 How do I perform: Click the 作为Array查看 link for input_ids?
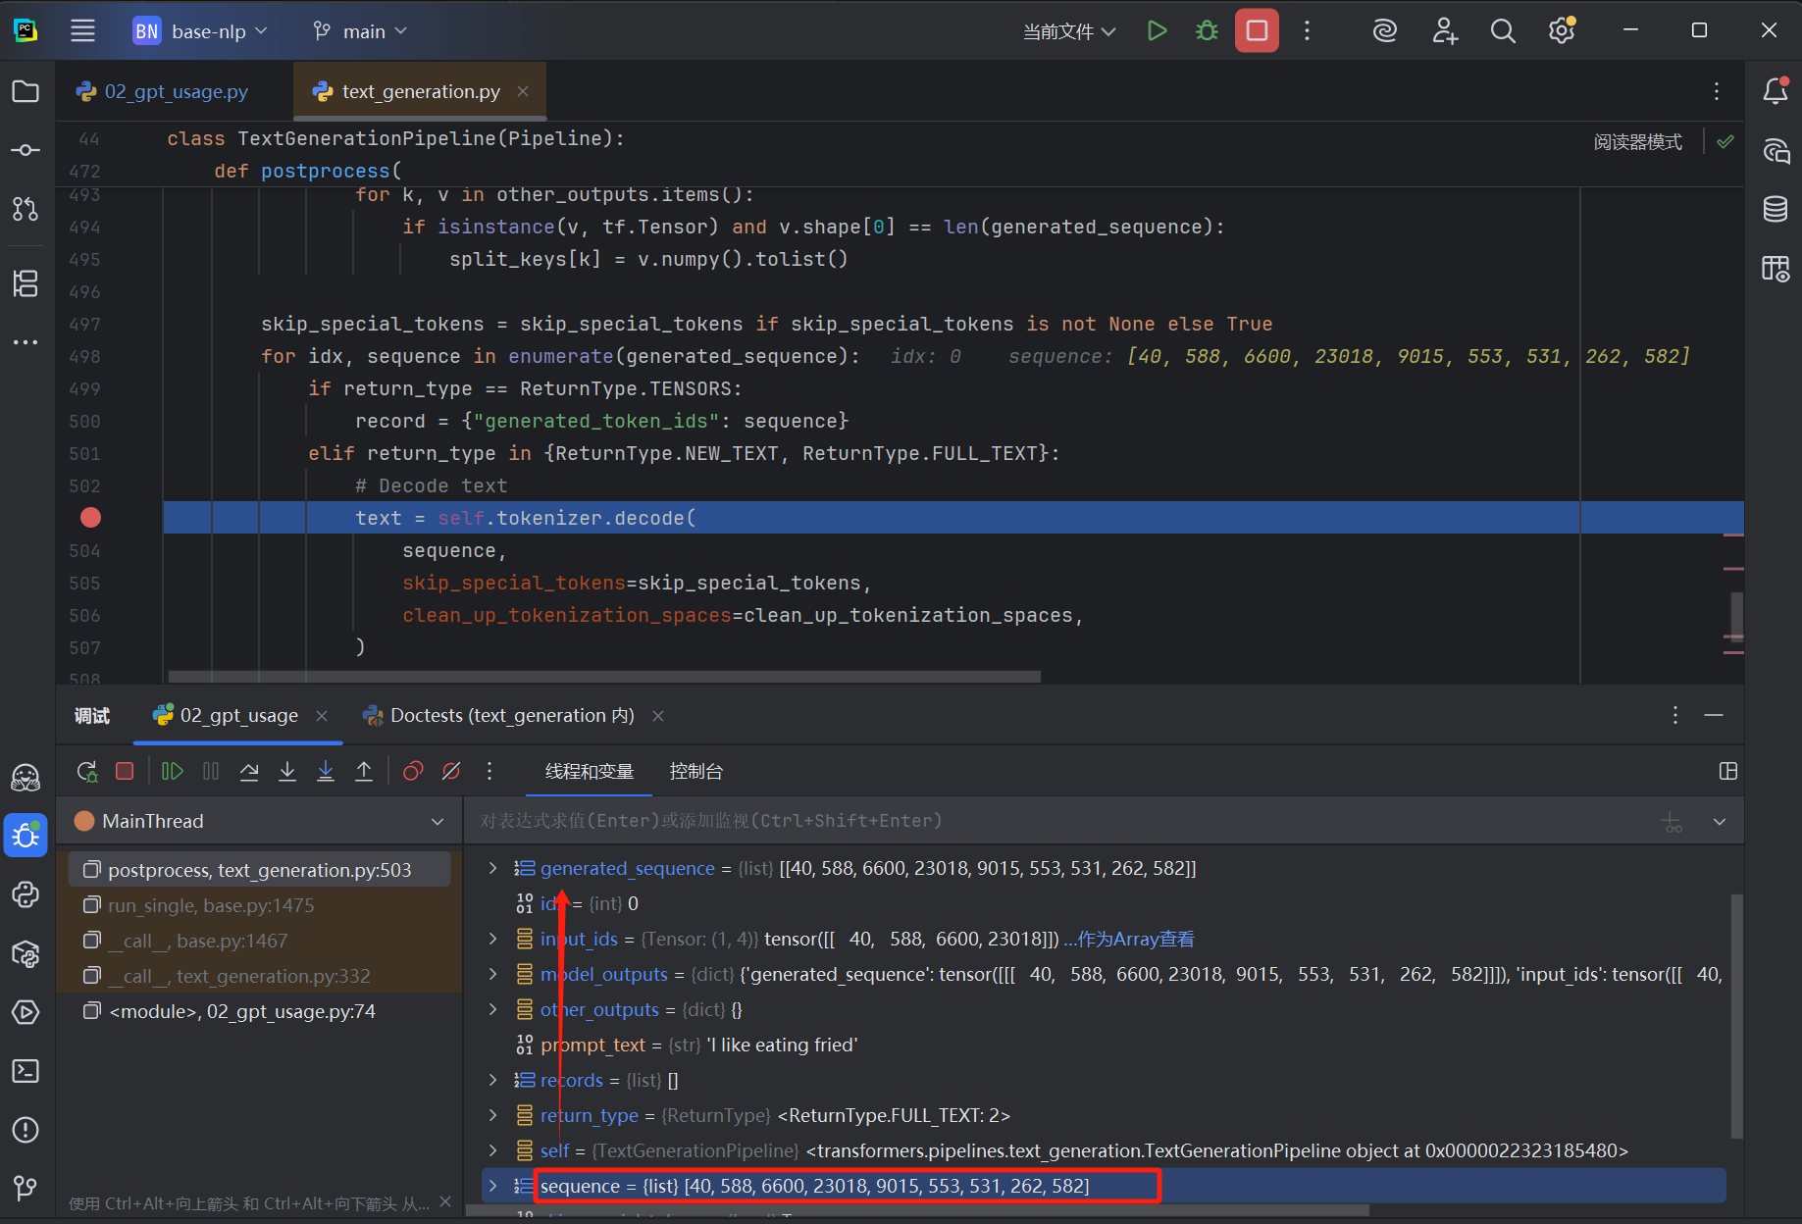pos(1134,940)
